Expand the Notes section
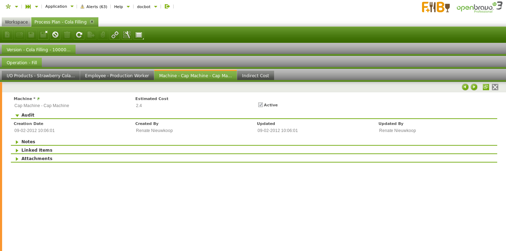The image size is (506, 251). point(17,142)
